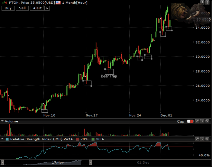Image resolution: width=212 pixels, height=167 pixels.
Task: Click the green 30% level swatch
Action: 93,139
